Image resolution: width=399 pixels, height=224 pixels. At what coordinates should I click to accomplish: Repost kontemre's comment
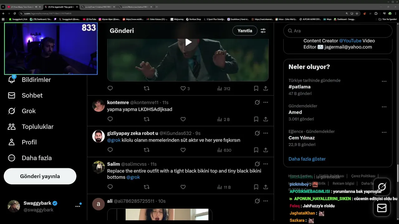[147, 119]
